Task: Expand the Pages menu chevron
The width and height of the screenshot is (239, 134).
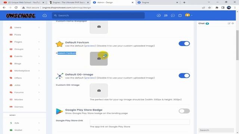Action: point(39,42)
